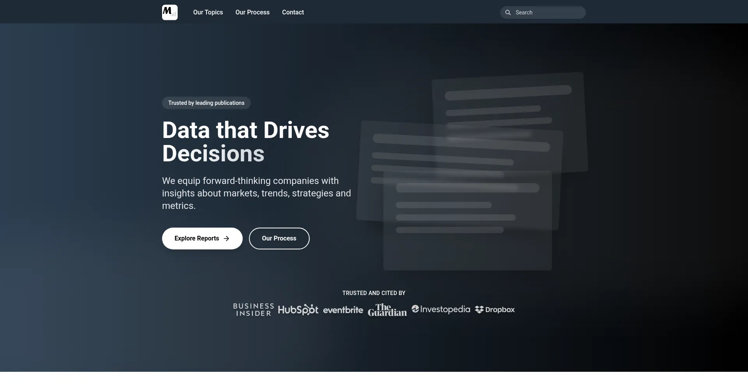The image size is (748, 387).
Task: Choose The Guardian logo
Action: click(387, 310)
